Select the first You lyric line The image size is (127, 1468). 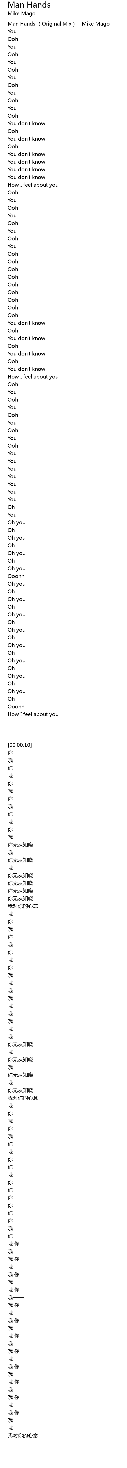tap(12, 31)
